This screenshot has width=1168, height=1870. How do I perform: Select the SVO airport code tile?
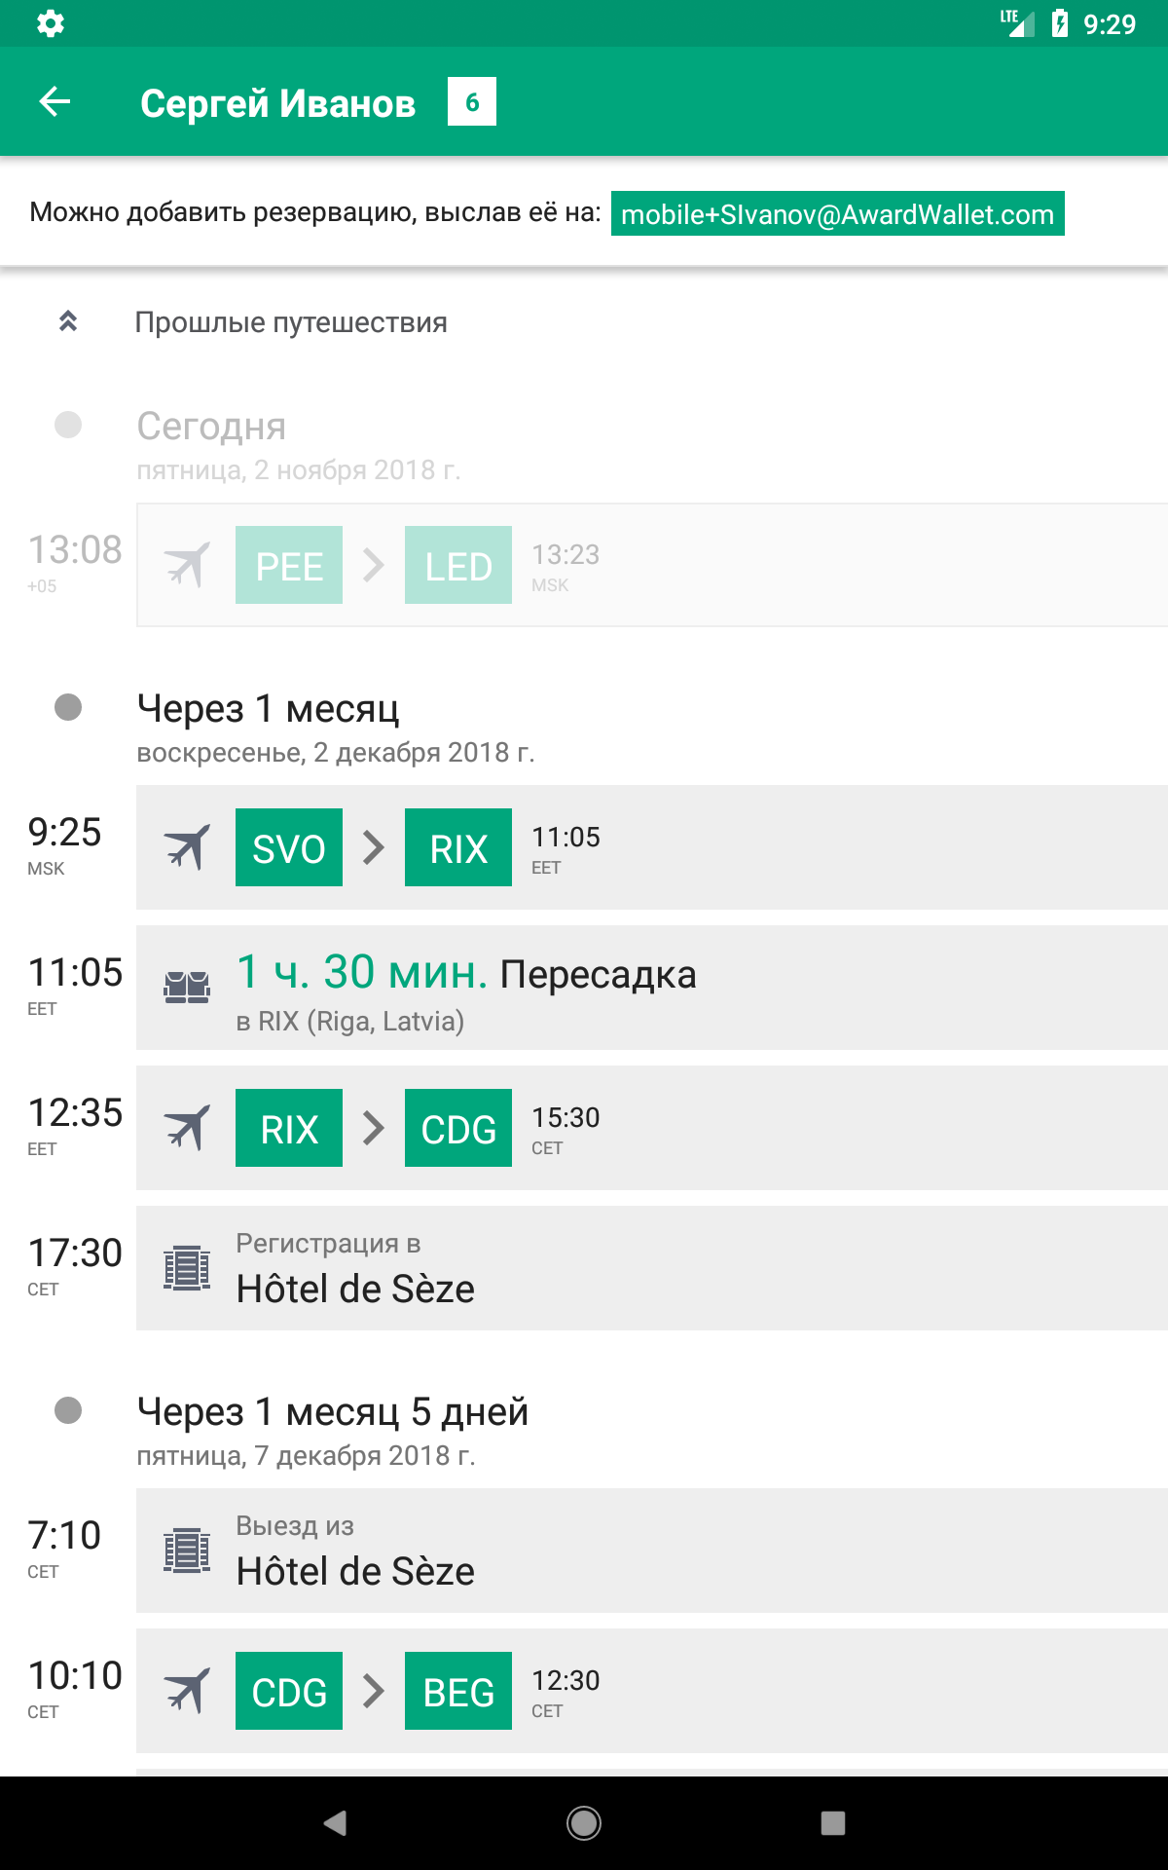pyautogui.click(x=289, y=847)
